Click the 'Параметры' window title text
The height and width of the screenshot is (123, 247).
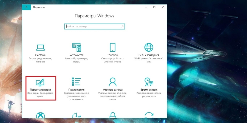tap(39, 7)
